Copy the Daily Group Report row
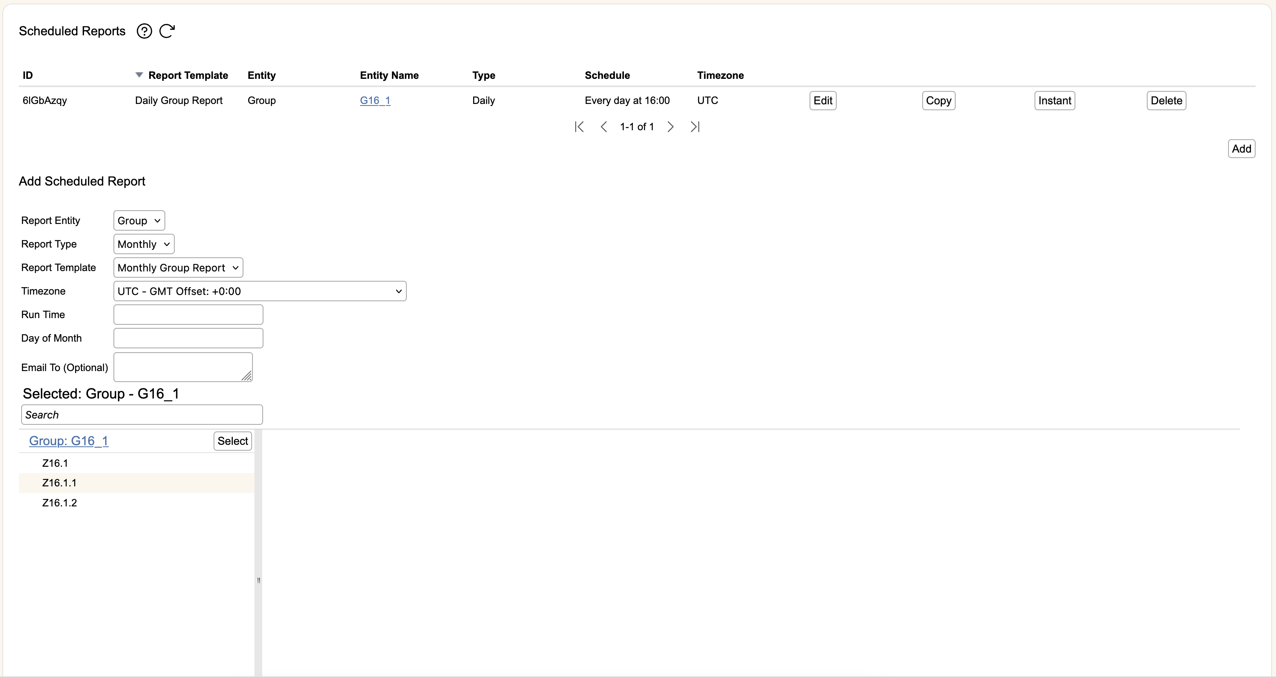The width and height of the screenshot is (1276, 677). pyautogui.click(x=939, y=100)
